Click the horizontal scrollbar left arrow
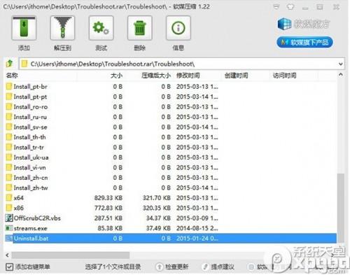 click(7, 255)
